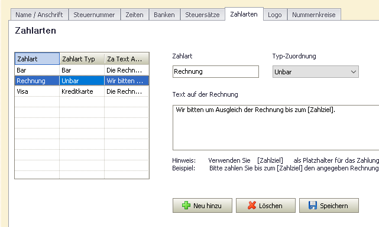379x227 pixels.
Task: Click the Zahlart Typ column header
Action: (x=82, y=59)
